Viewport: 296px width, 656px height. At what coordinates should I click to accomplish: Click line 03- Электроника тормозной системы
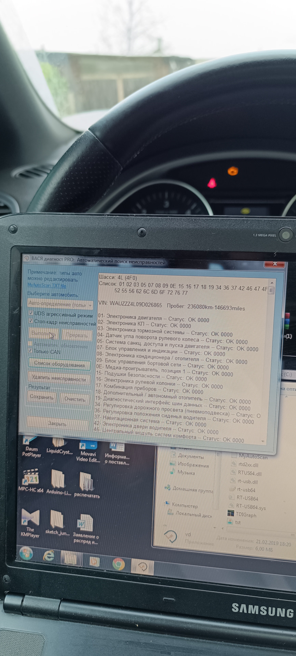(165, 331)
